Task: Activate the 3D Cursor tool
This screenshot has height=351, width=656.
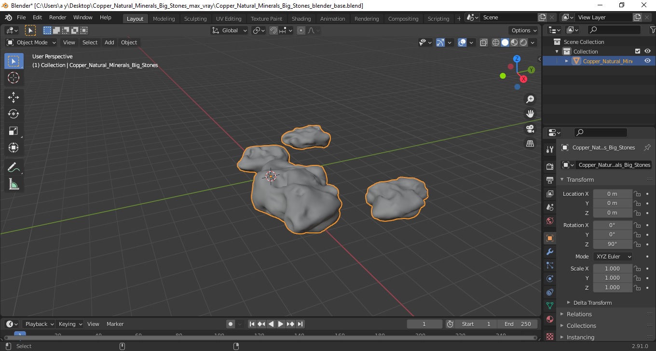Action: (x=14, y=78)
